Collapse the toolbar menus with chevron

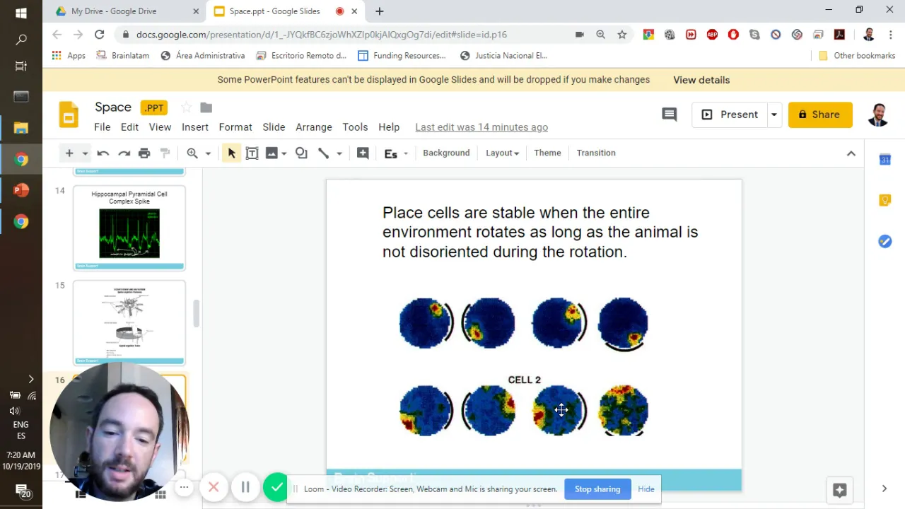(851, 153)
